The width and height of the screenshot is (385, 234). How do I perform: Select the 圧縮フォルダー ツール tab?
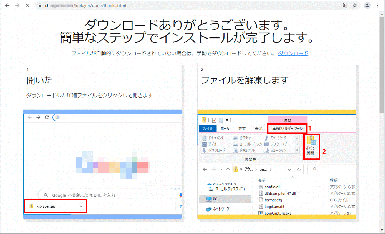(287, 128)
